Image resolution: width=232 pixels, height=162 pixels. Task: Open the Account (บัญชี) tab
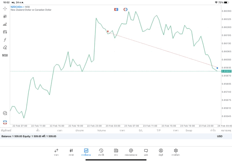click(161, 152)
